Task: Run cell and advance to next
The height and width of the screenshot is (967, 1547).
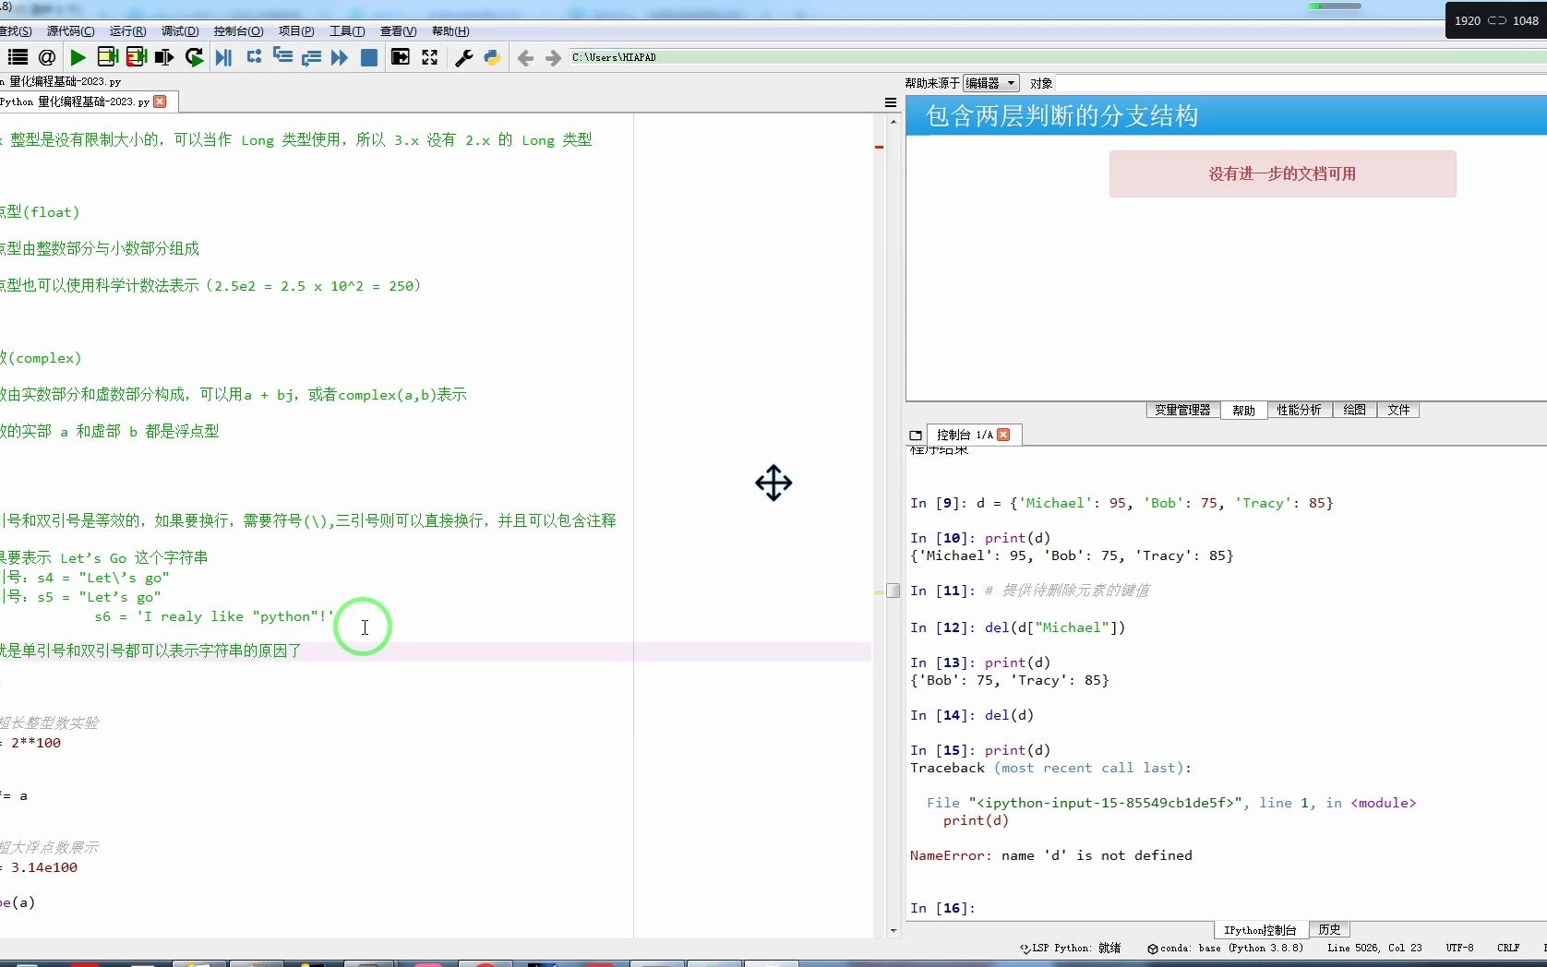Action: [137, 57]
